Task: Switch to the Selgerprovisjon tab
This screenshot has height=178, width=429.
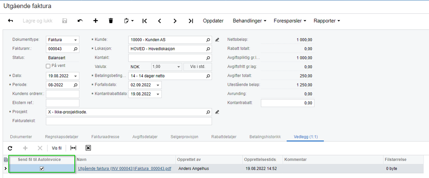Action: pyautogui.click(x=184, y=137)
